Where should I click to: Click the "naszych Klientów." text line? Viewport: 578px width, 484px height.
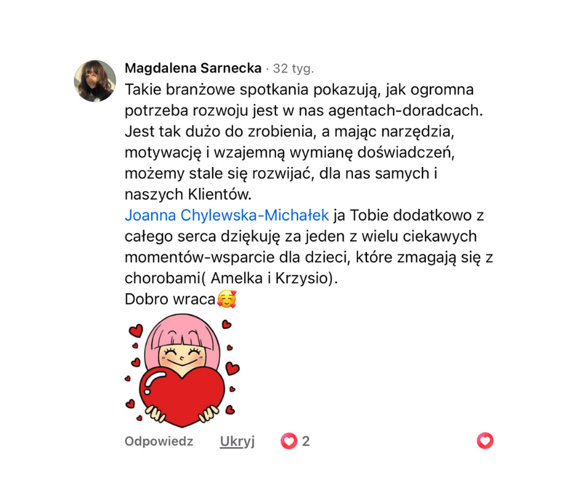(188, 195)
